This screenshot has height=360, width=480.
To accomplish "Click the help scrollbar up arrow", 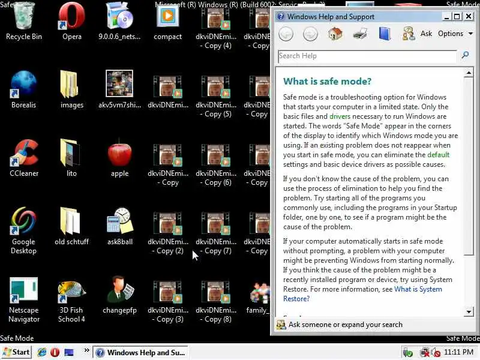I will click(469, 73).
